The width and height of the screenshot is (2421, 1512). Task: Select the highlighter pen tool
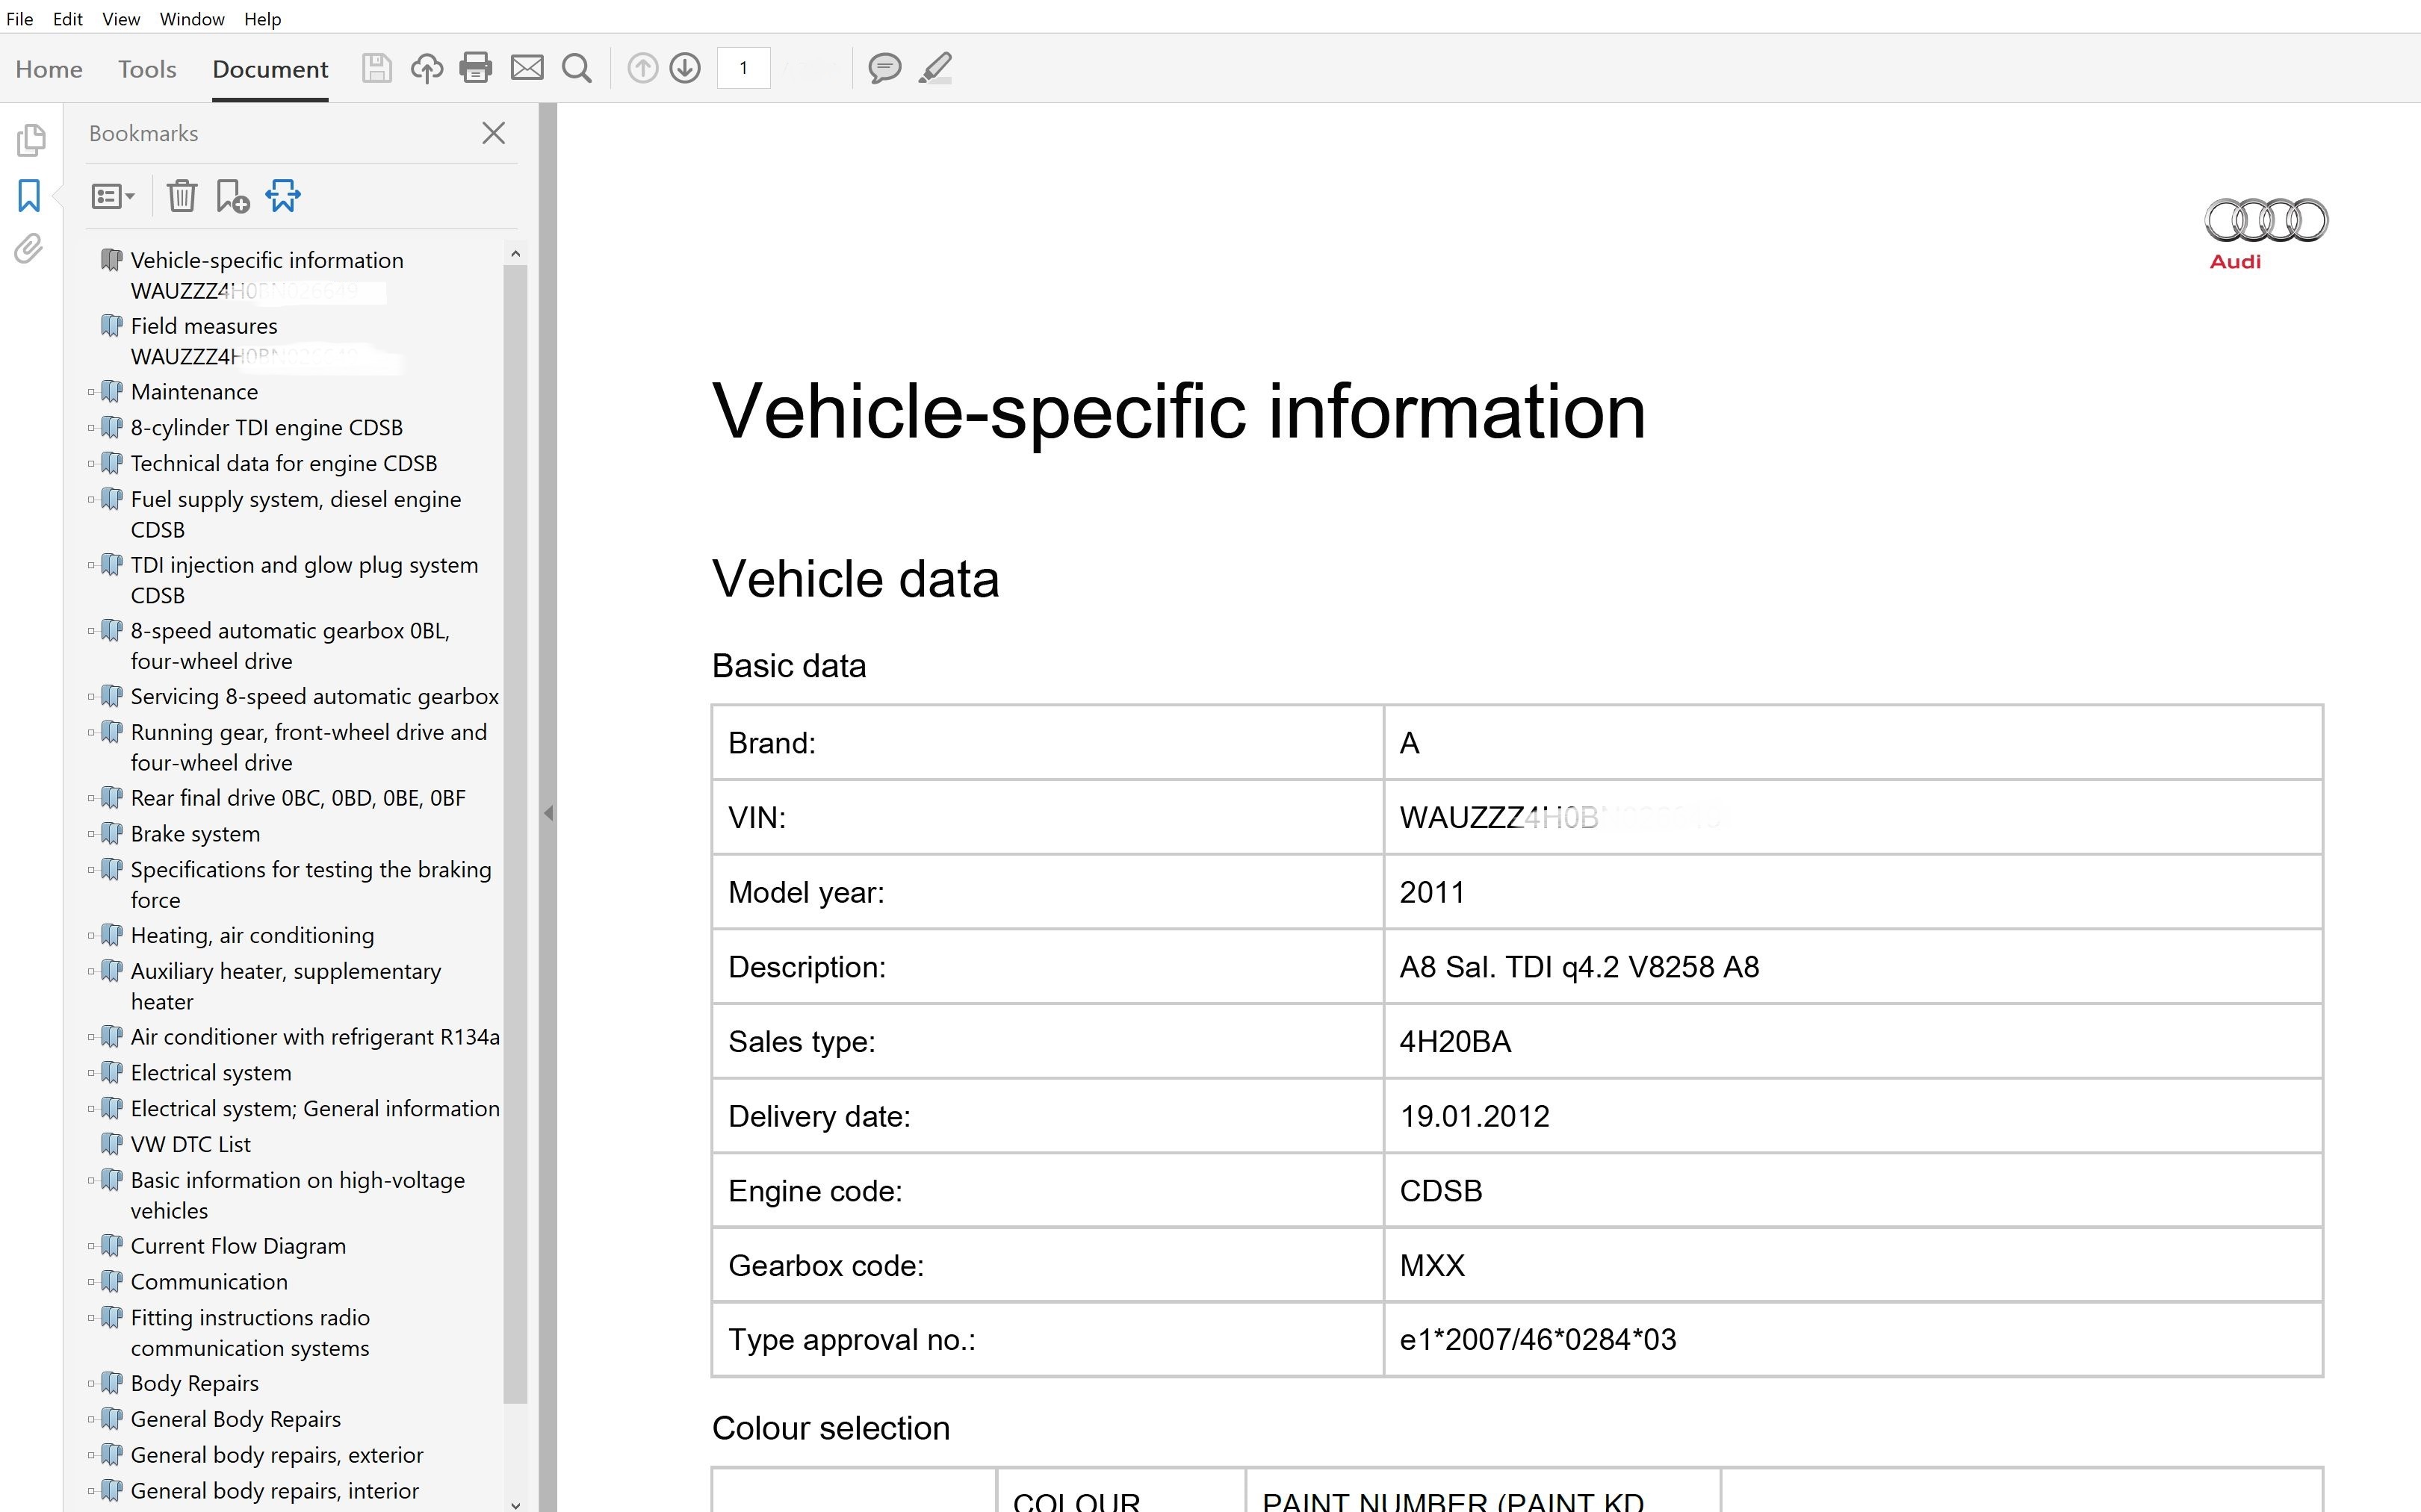(935, 68)
